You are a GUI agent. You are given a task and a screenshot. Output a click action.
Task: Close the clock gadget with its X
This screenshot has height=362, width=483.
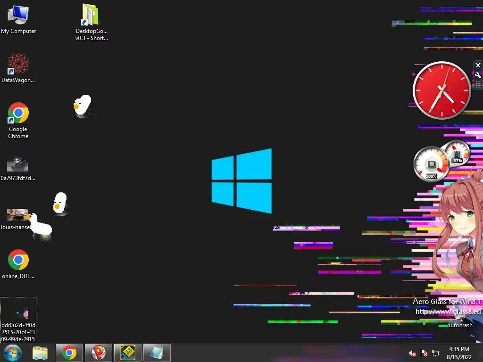click(x=478, y=65)
